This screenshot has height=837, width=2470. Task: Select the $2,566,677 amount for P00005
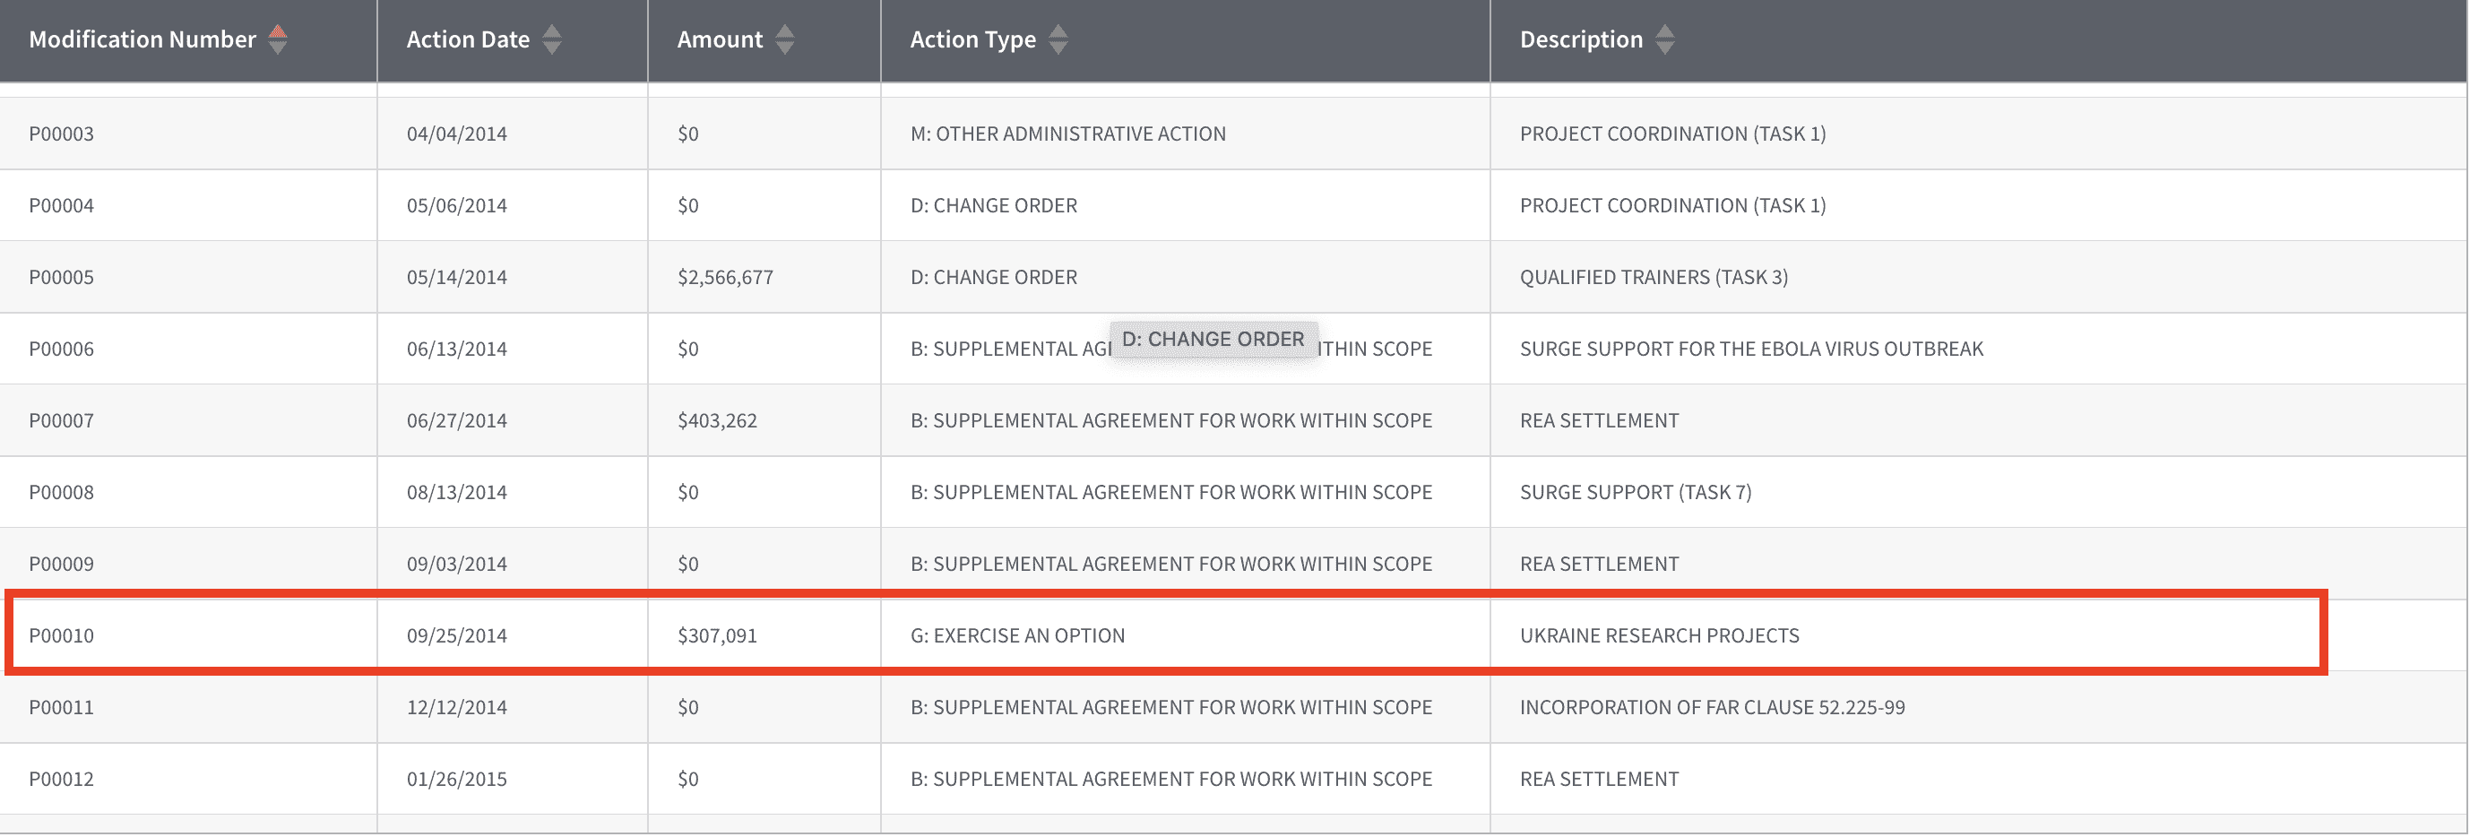725,277
